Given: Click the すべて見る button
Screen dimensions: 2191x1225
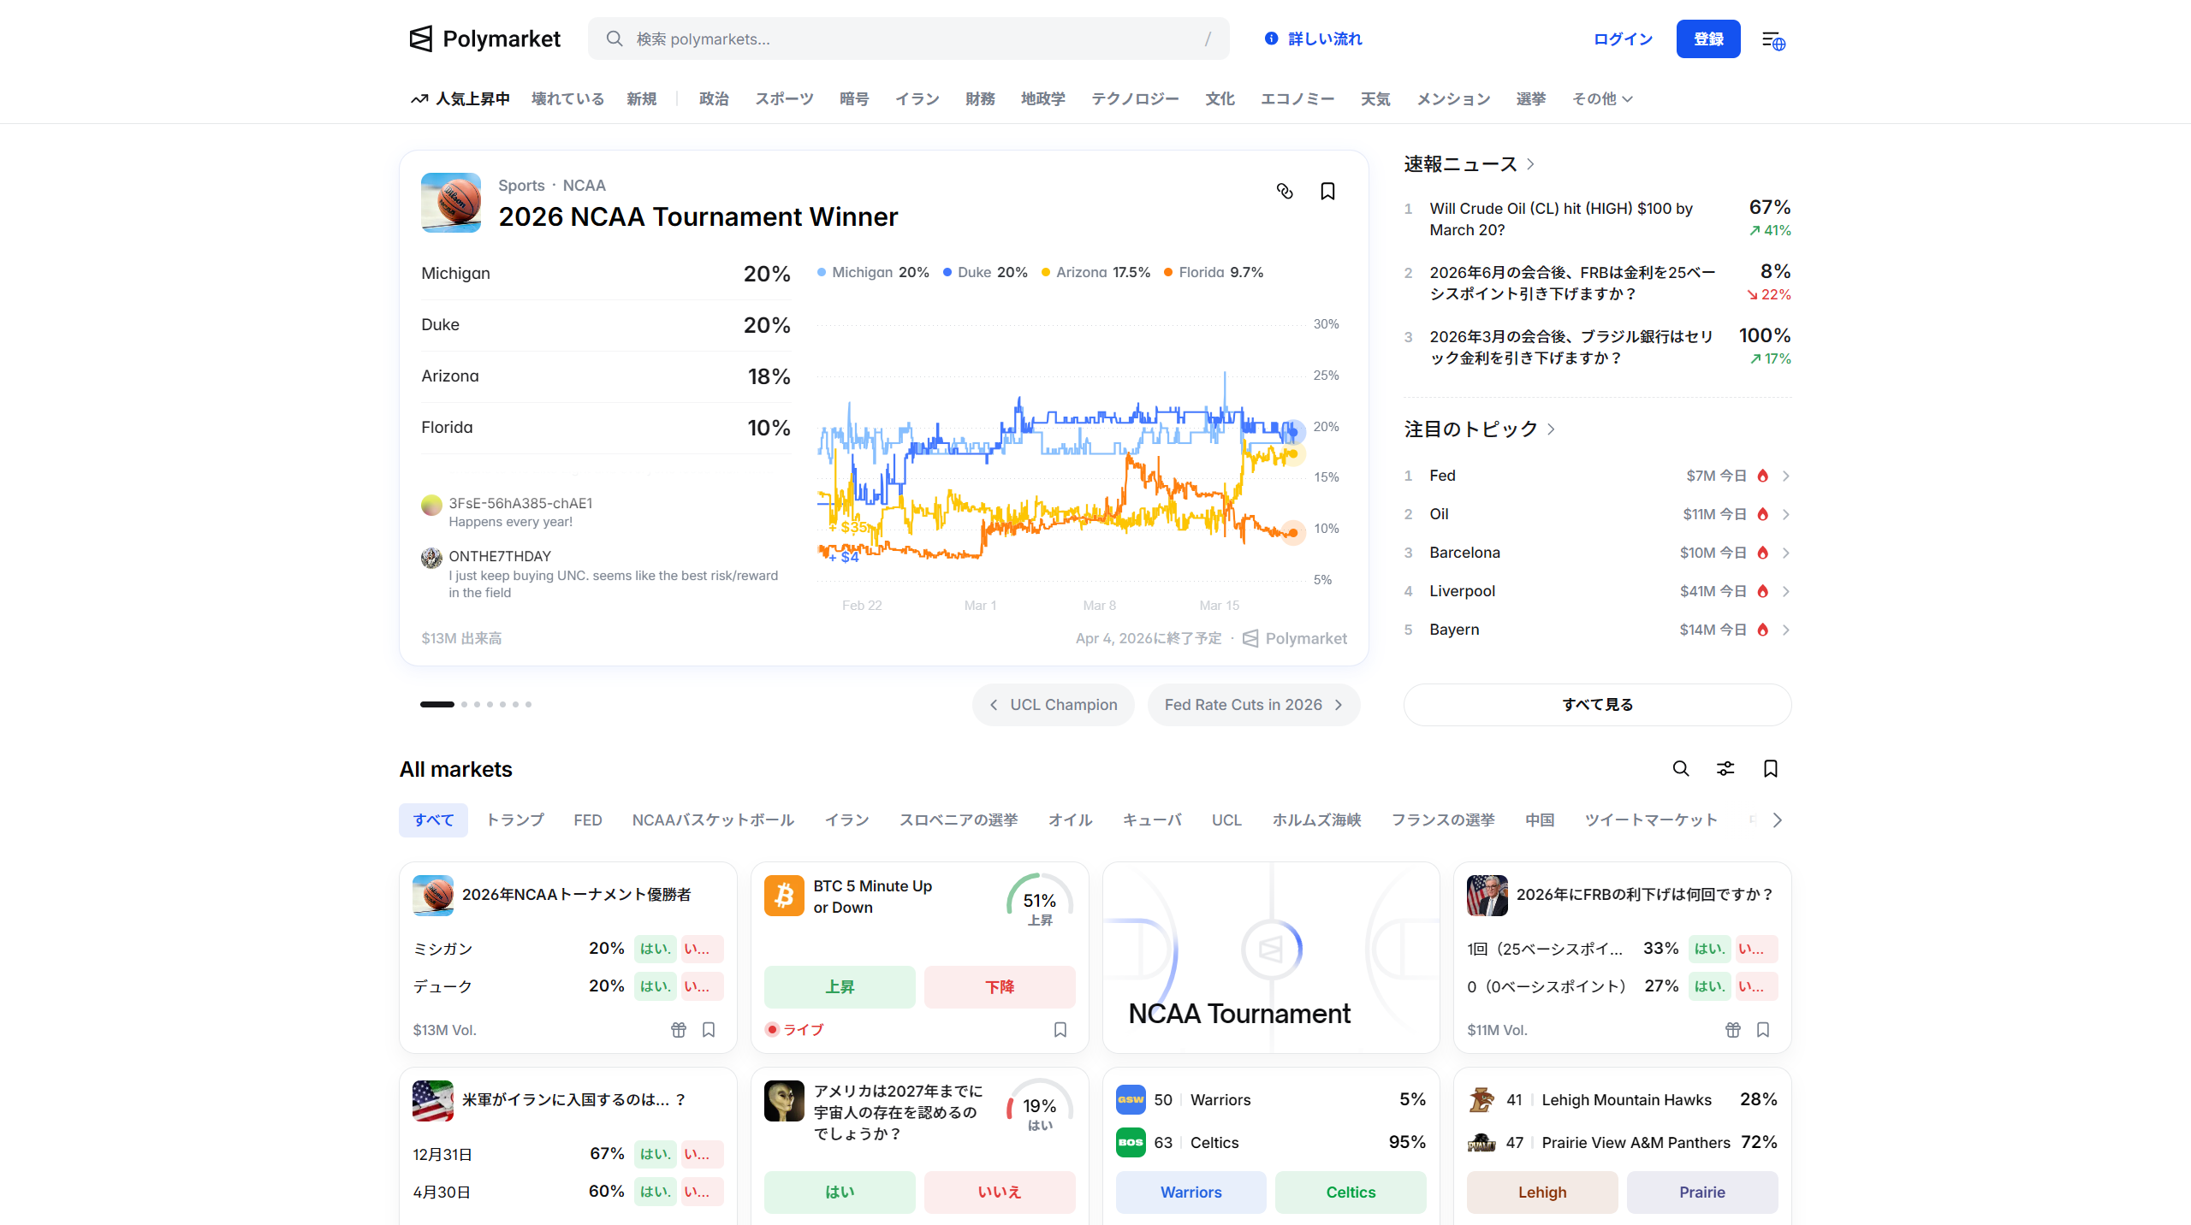Looking at the screenshot, I should pyautogui.click(x=1597, y=705).
